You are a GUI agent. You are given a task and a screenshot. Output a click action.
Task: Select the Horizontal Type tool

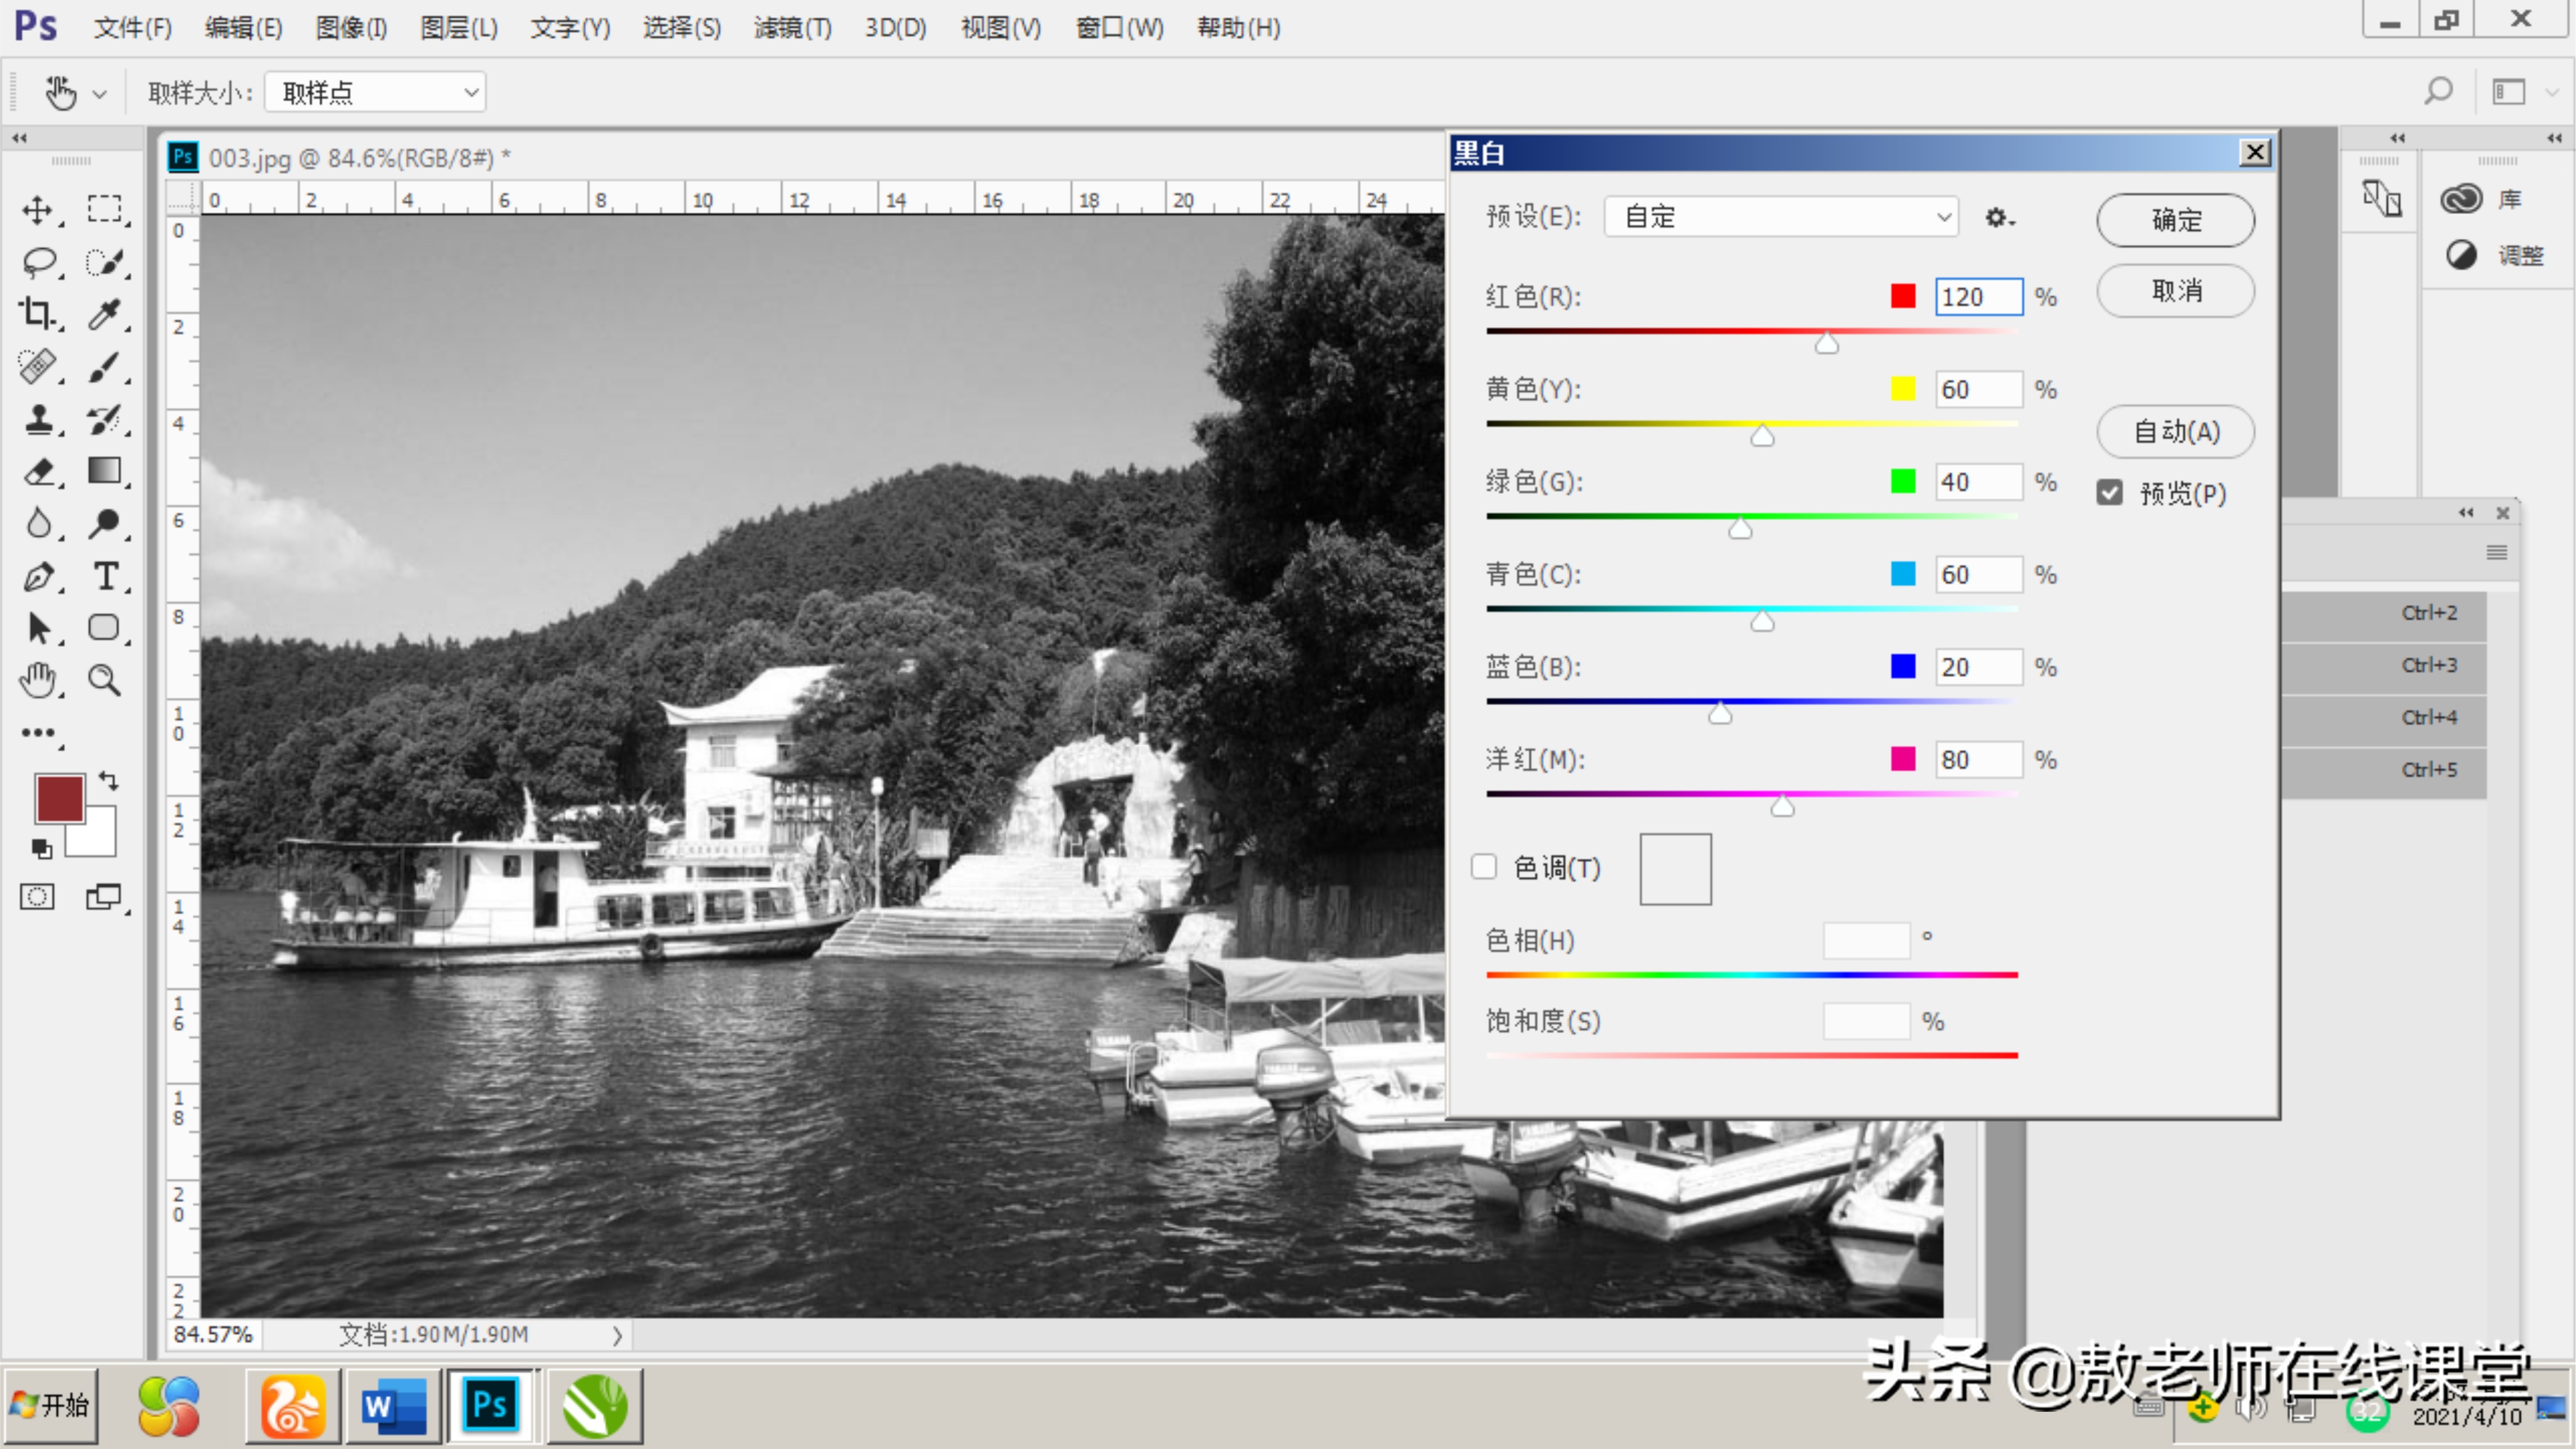(105, 576)
